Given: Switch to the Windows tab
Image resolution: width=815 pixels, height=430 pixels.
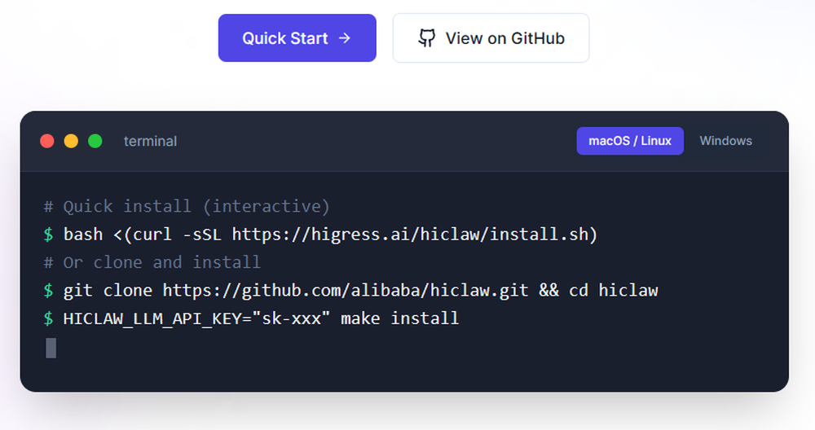Looking at the screenshot, I should pyautogui.click(x=725, y=141).
